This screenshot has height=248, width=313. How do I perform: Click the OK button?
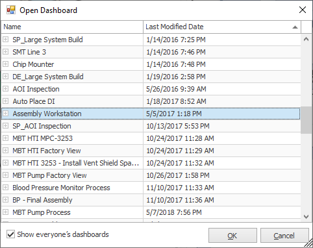pyautogui.click(x=232, y=236)
